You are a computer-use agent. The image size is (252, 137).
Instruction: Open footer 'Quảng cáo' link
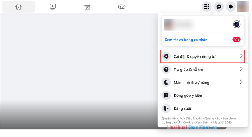coord(212,118)
